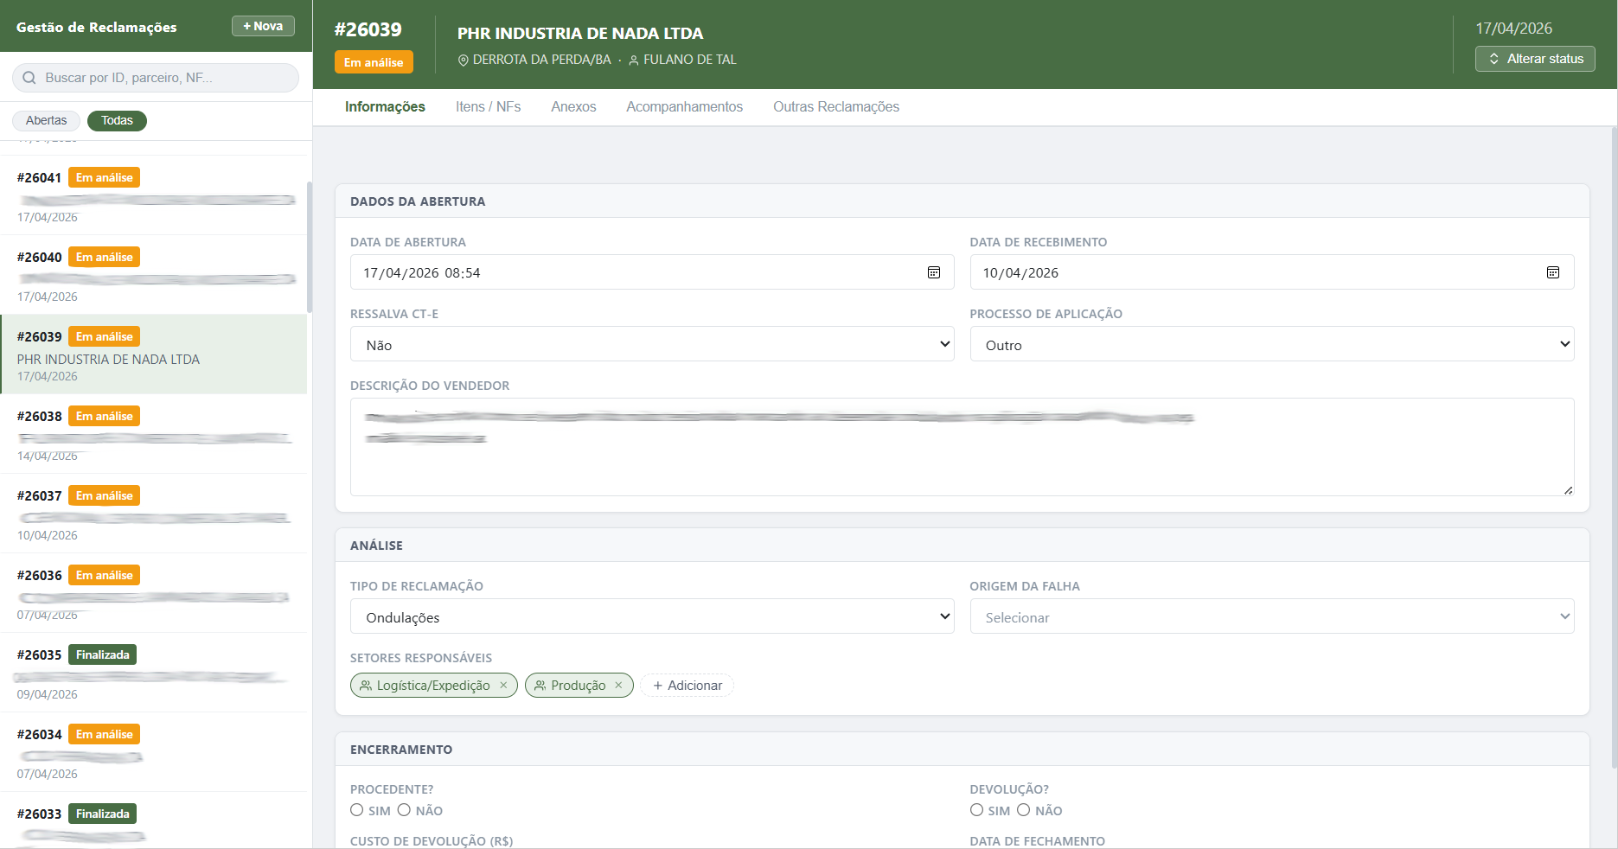The width and height of the screenshot is (1618, 849).
Task: Open complaint #26036 in the list
Action: coord(154,593)
